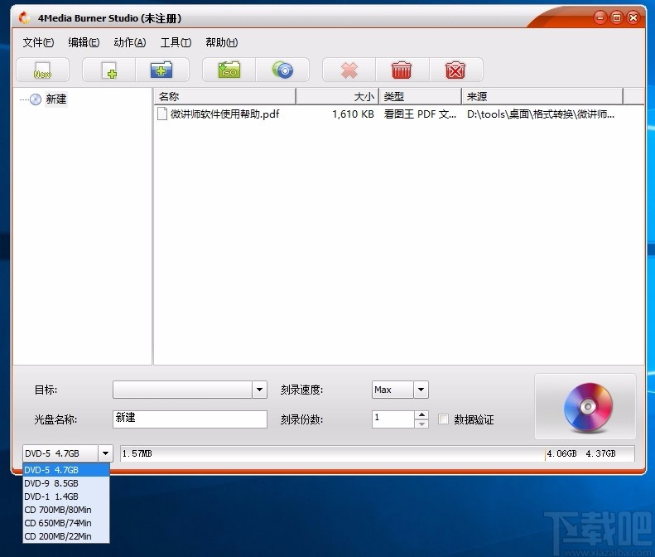Click the 看图王 PDF type cell

click(420, 114)
